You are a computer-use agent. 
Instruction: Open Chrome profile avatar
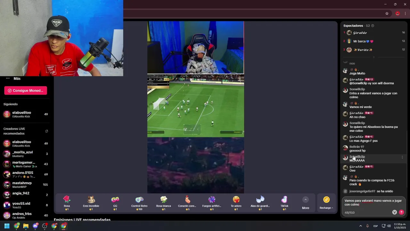click(x=398, y=13)
